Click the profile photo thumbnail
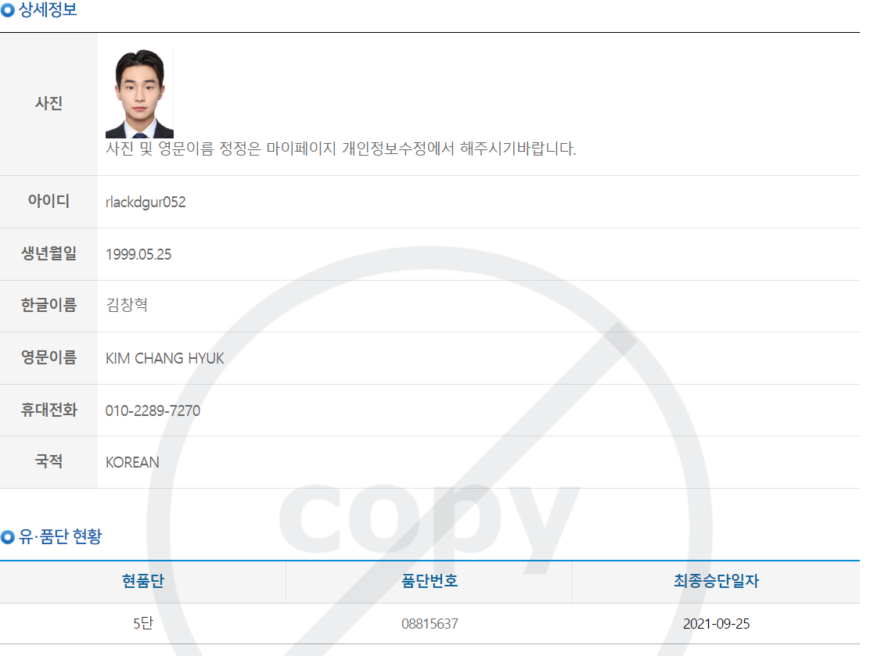 (x=139, y=93)
